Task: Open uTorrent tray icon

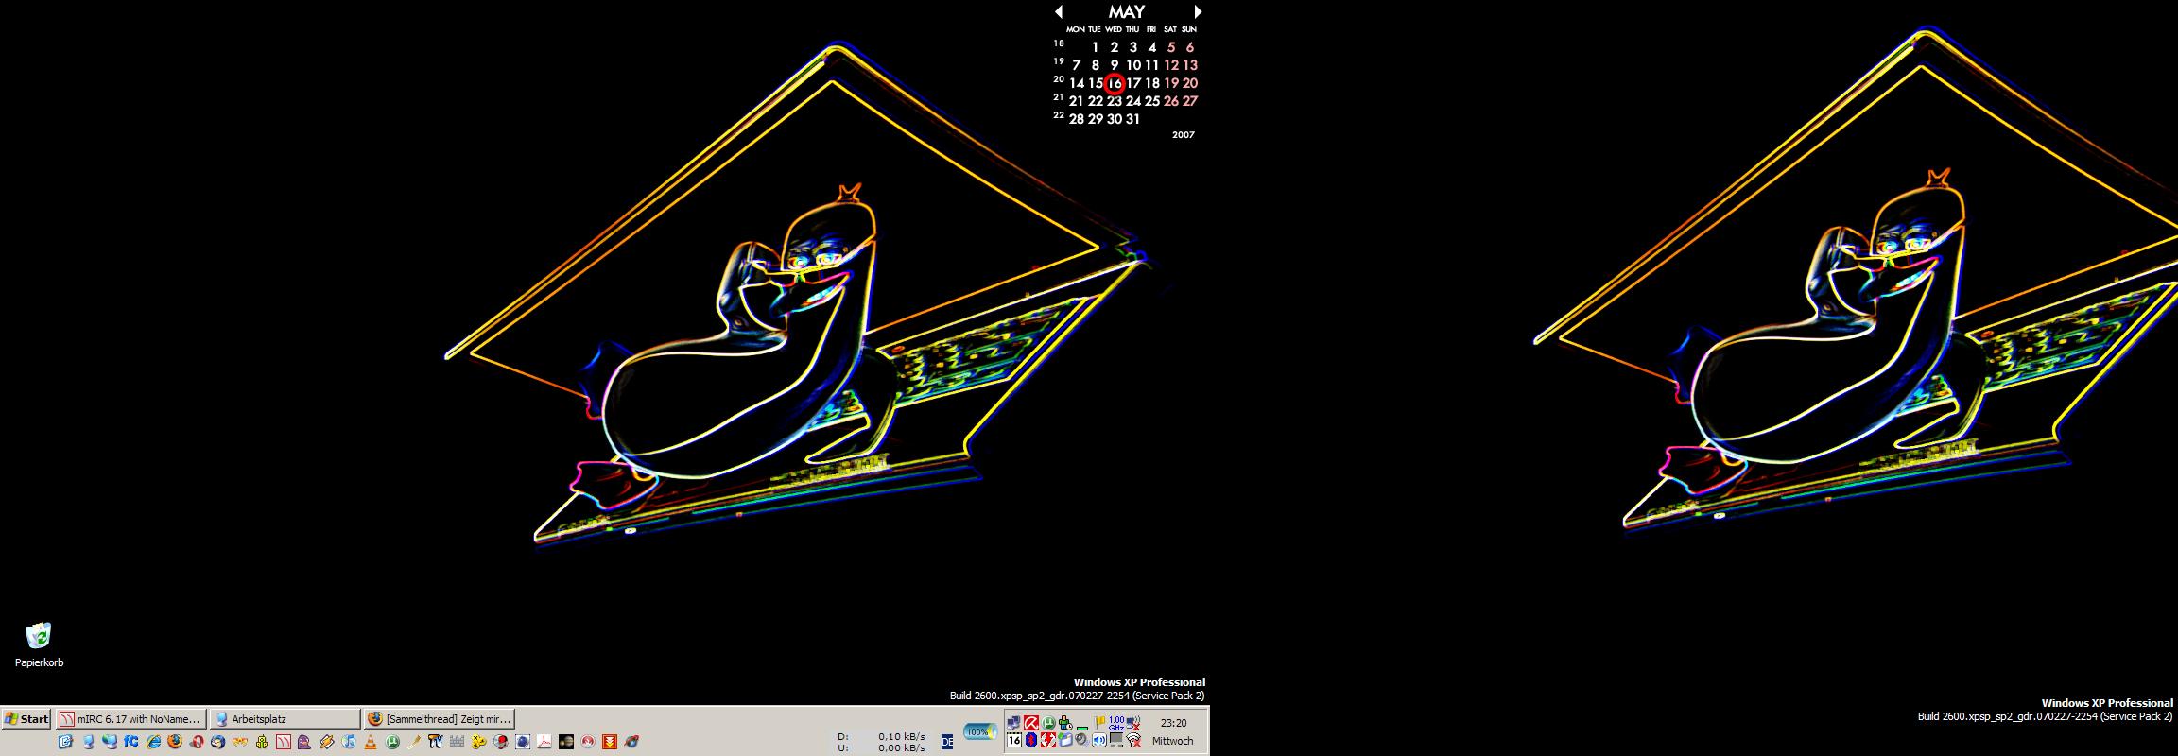Action: pyautogui.click(x=1048, y=723)
